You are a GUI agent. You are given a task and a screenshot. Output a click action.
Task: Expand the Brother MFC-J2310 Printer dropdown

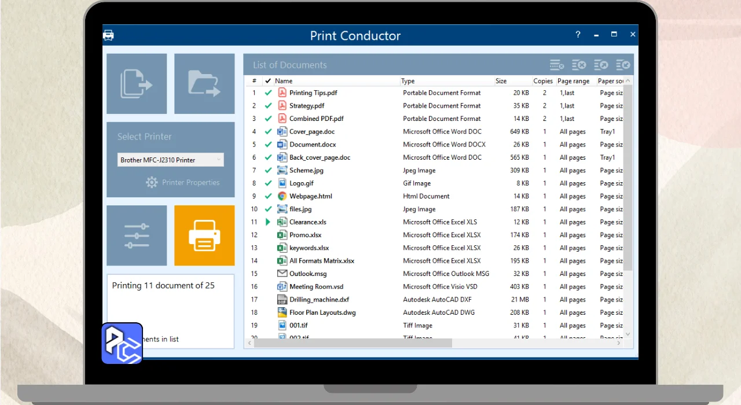[171, 160]
